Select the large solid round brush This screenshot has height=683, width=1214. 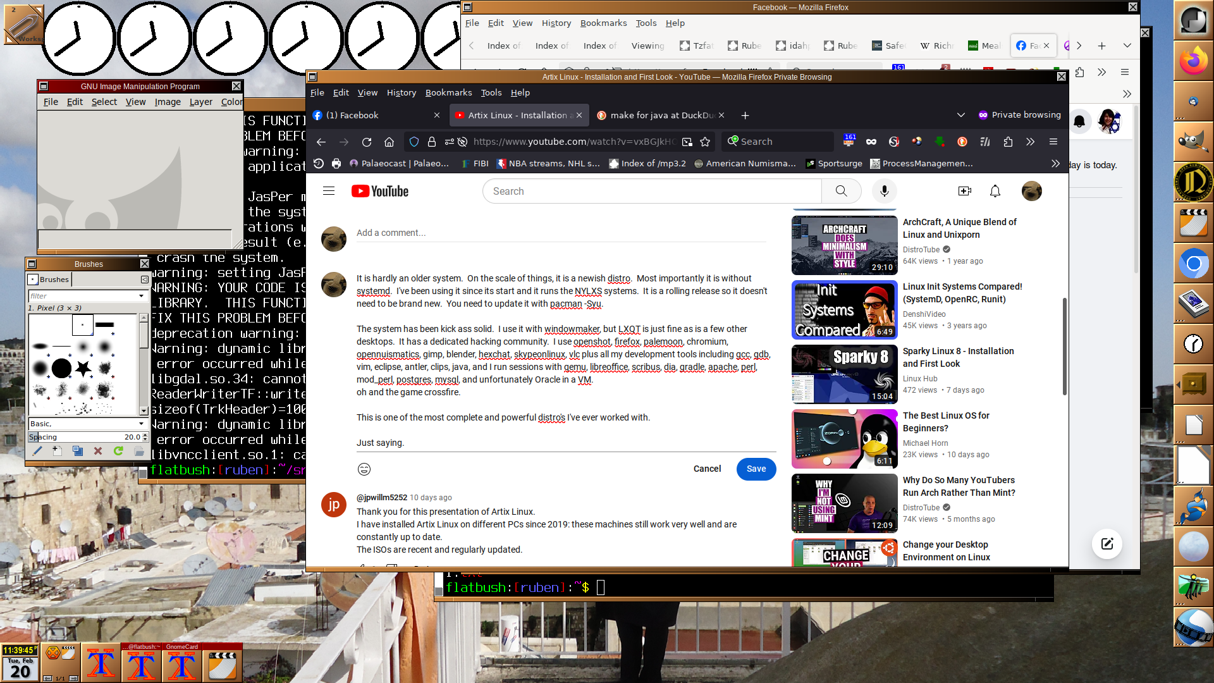pyautogui.click(x=61, y=367)
